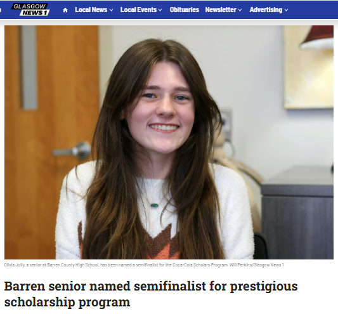The width and height of the screenshot is (338, 314).
Task: Expand the Advertising chevron arrow
Action: pyautogui.click(x=286, y=10)
